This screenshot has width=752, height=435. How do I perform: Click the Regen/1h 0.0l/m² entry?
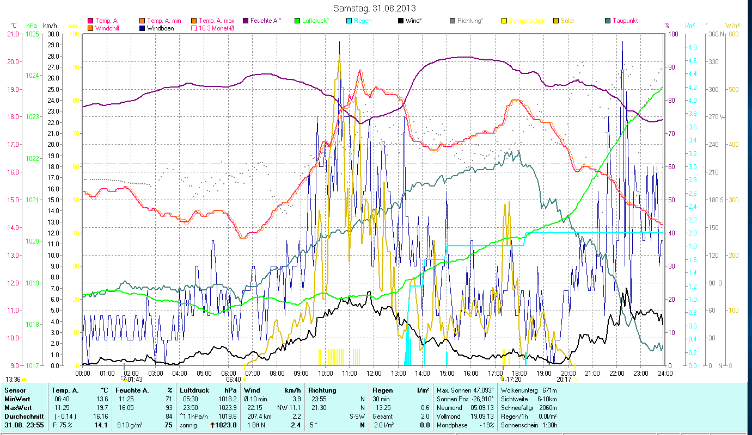[x=529, y=417]
